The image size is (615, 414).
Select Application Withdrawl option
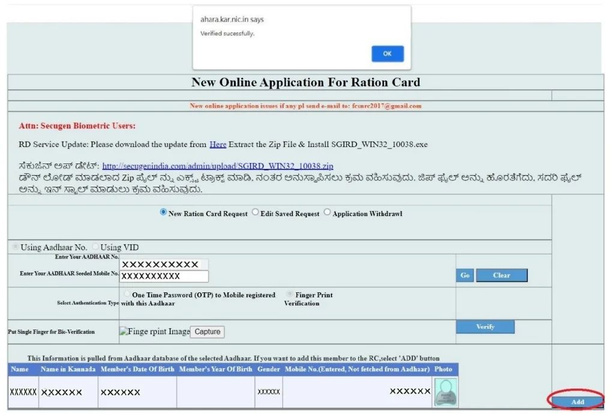[327, 212]
